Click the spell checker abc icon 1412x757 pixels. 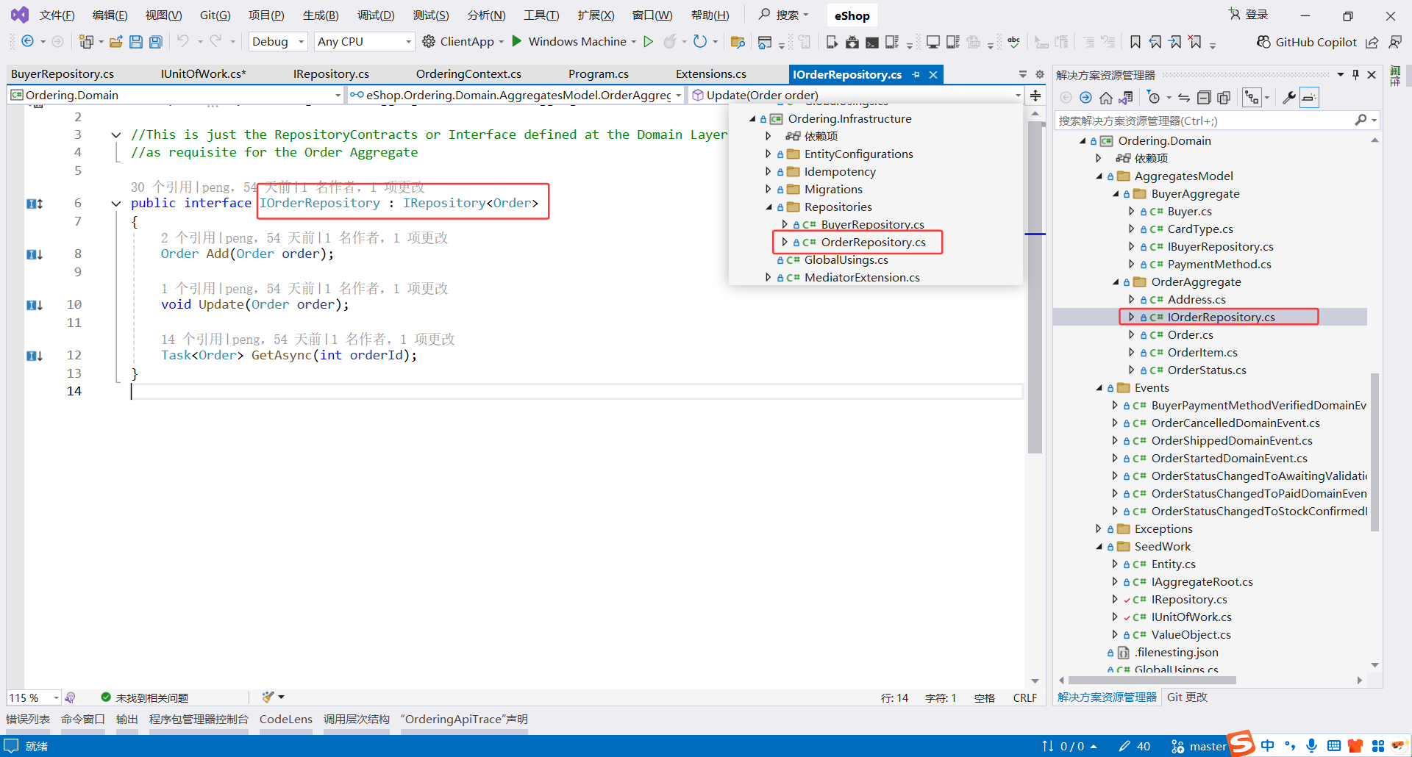1013,42
